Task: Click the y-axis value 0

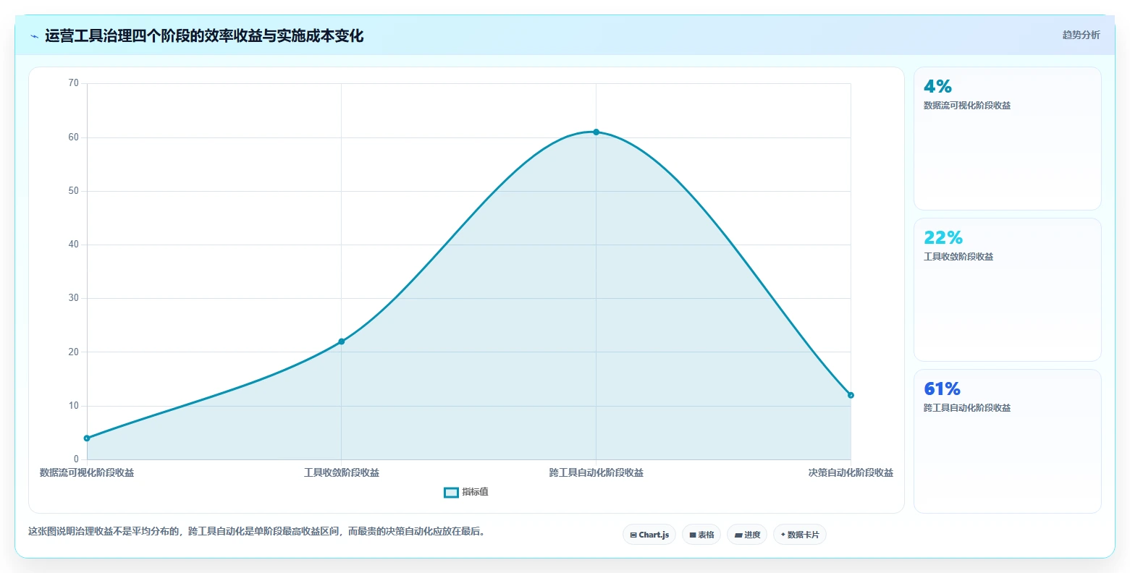Action: [76, 459]
